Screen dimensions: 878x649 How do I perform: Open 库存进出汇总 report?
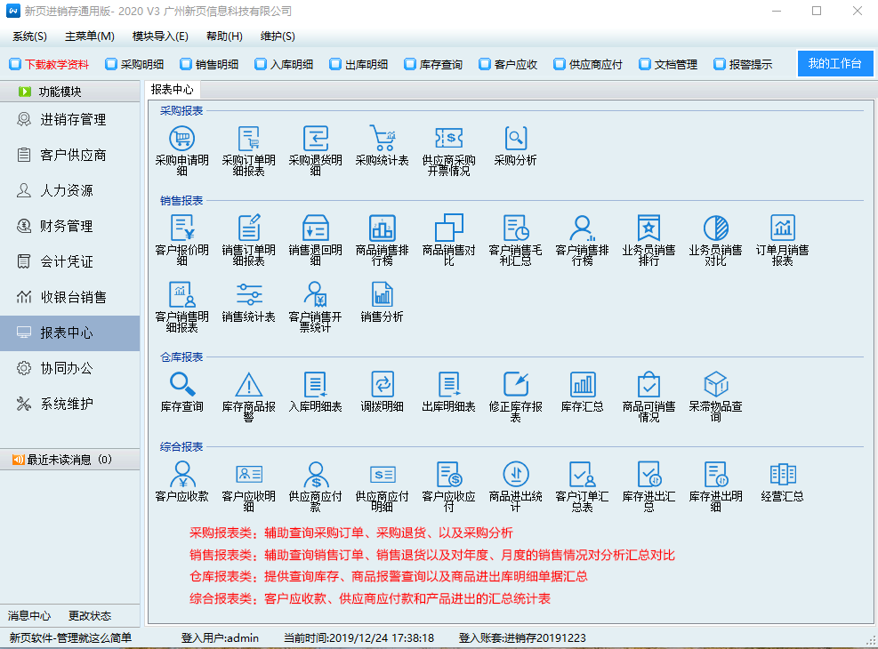(648, 474)
